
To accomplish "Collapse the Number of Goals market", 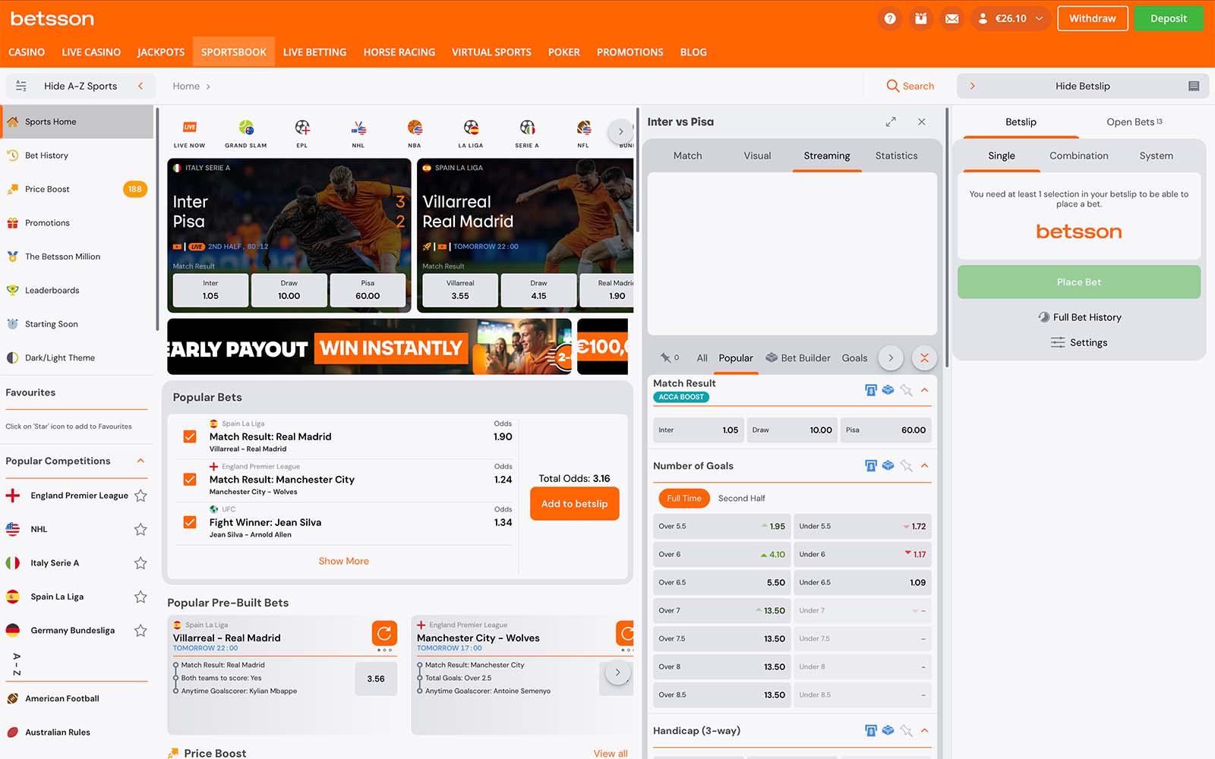I will click(924, 465).
